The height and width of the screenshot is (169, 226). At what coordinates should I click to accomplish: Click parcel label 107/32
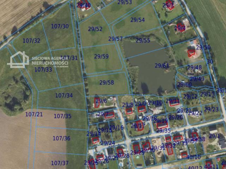(x=31, y=41)
